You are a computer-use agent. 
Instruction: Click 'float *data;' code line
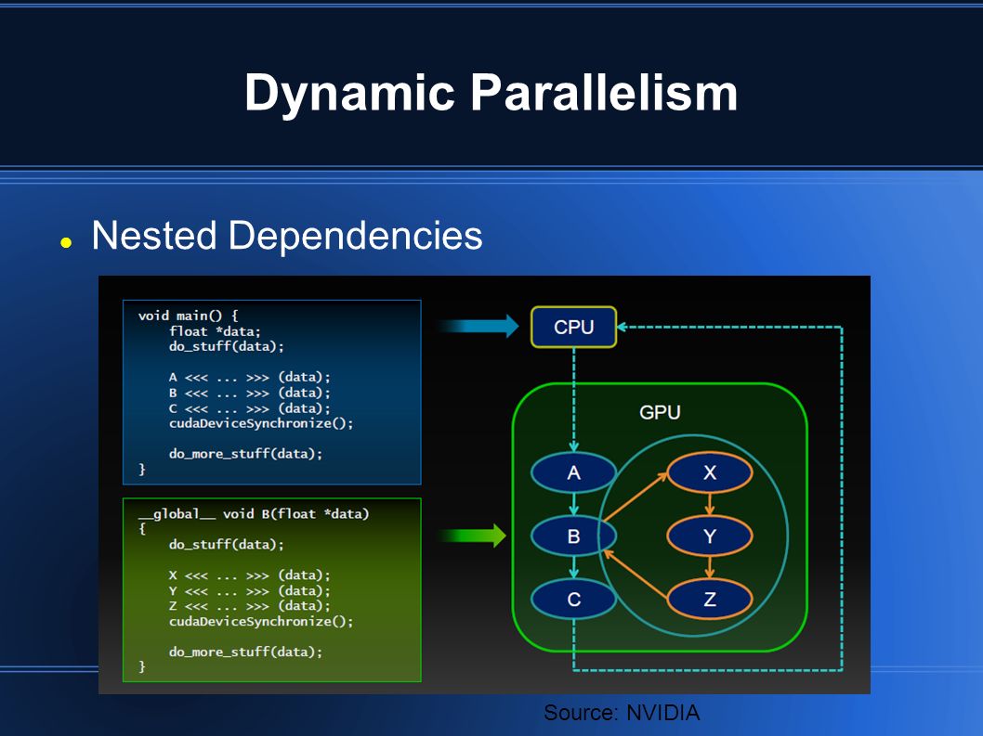215,331
